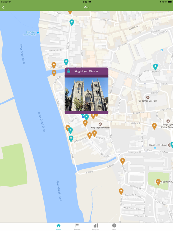Tap the St. James Car Park icon
Image resolution: width=173 pixels, height=231 pixels.
148,97
